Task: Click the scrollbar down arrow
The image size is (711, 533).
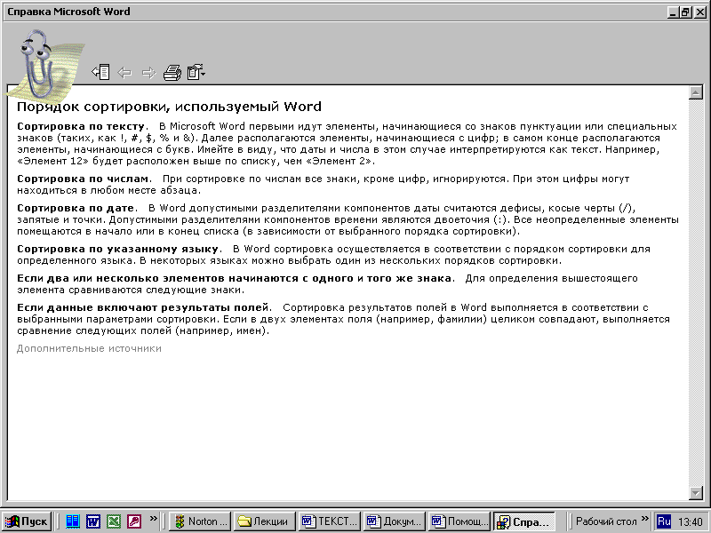Action: (x=695, y=492)
